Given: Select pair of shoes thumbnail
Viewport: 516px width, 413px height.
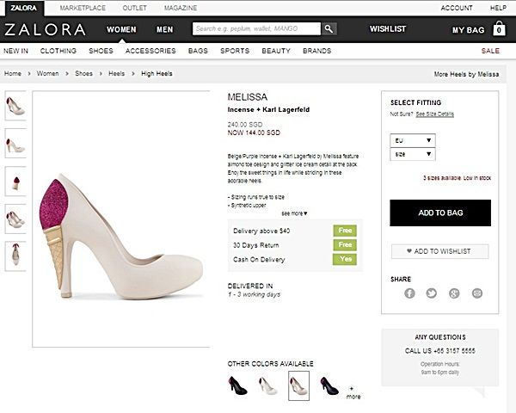Looking at the screenshot, I should click(15, 219).
